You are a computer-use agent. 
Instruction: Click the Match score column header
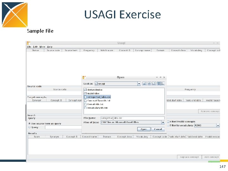[x=107, y=50]
